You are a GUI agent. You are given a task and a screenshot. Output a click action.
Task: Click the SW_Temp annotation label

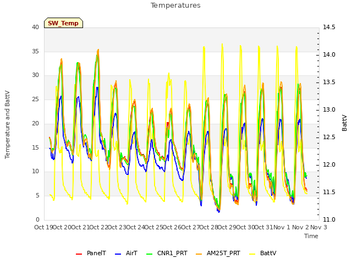click(x=63, y=23)
